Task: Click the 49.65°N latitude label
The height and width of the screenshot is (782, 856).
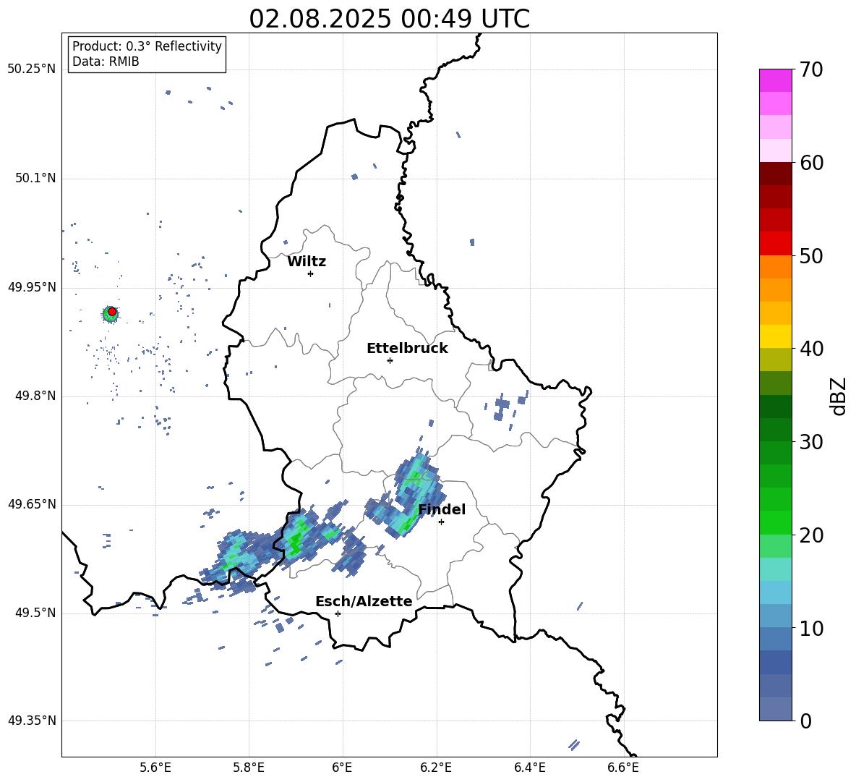Action: tap(32, 503)
